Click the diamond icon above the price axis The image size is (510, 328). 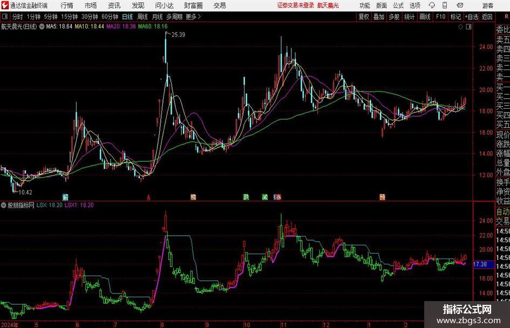pyautogui.click(x=460, y=27)
